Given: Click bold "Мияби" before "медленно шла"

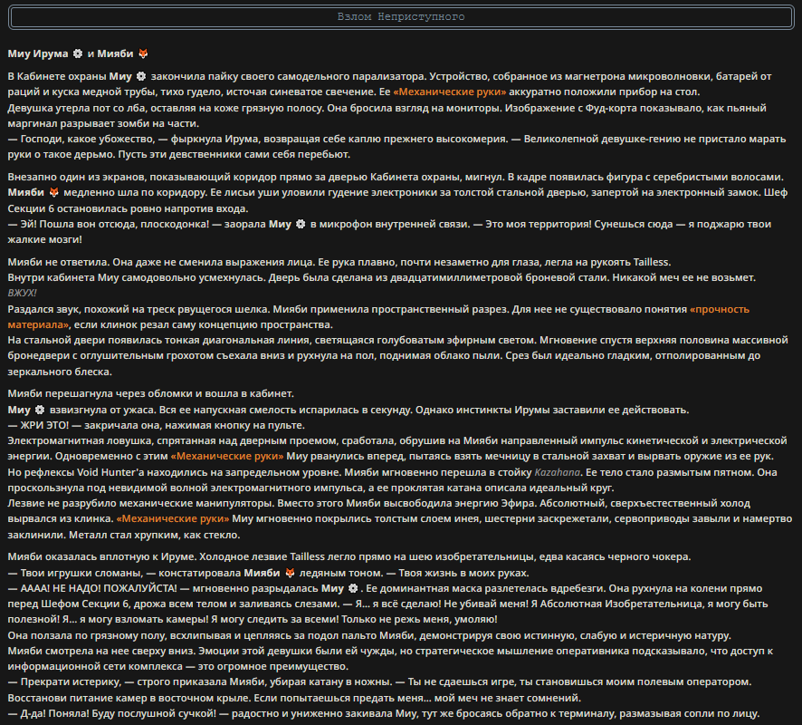Looking at the screenshot, I should (x=26, y=192).
